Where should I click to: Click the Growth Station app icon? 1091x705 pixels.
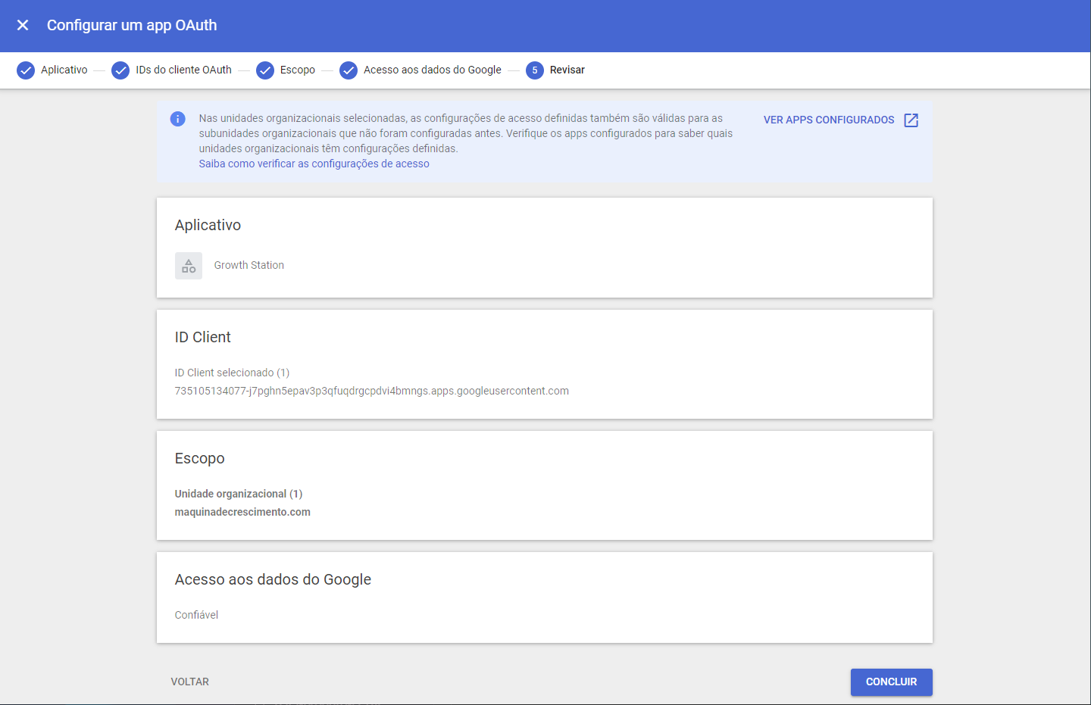189,266
